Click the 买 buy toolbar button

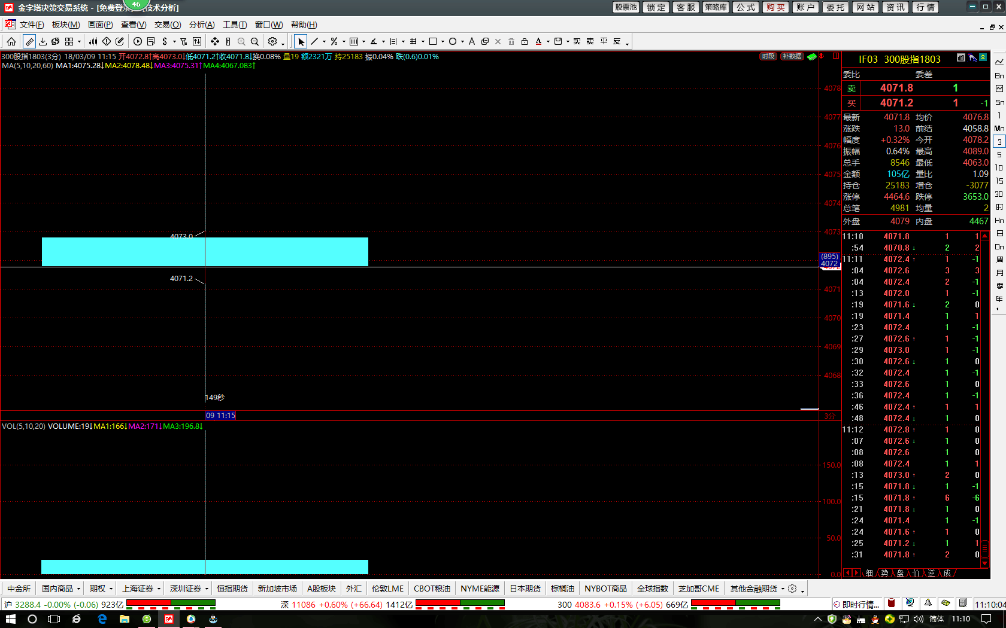[x=577, y=41]
